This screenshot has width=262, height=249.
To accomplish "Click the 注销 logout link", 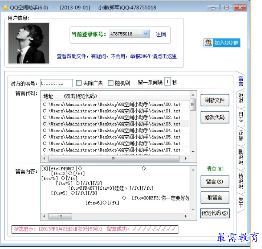I will coord(161,34).
